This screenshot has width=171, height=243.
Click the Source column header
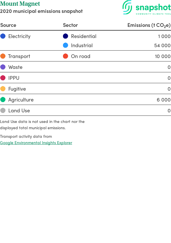(8, 25)
